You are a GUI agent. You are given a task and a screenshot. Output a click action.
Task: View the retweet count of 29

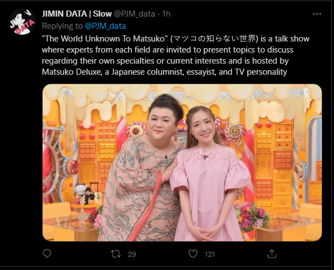tap(132, 254)
